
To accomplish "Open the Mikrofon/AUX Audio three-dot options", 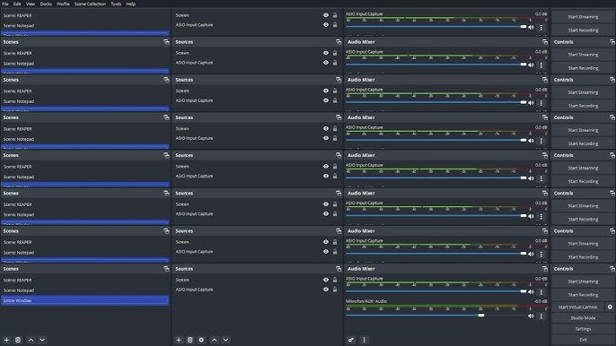I will (x=541, y=316).
